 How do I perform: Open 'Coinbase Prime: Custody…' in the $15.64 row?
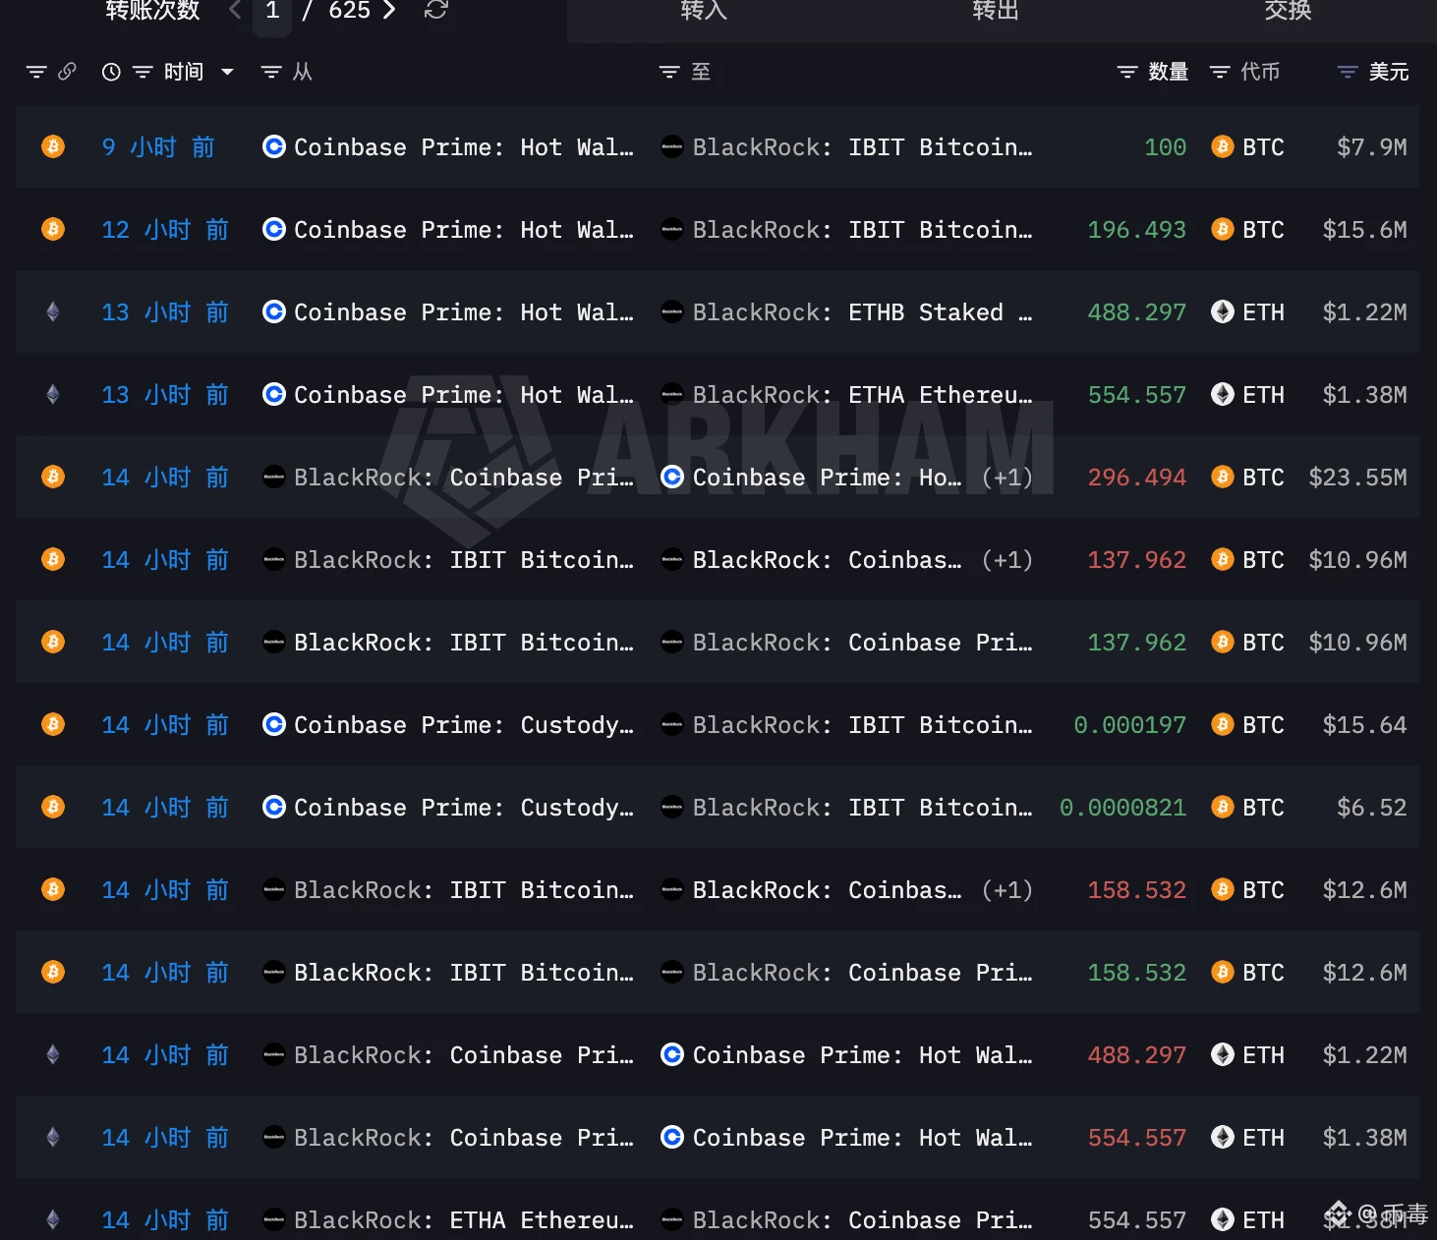click(463, 724)
